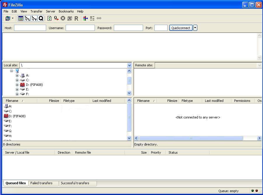
Task: Toggle local directory tree icon
Action: coord(27,18)
